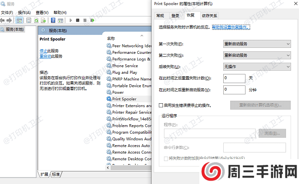Click the program path (P) field
299x184 pixels.
tap(210, 133)
